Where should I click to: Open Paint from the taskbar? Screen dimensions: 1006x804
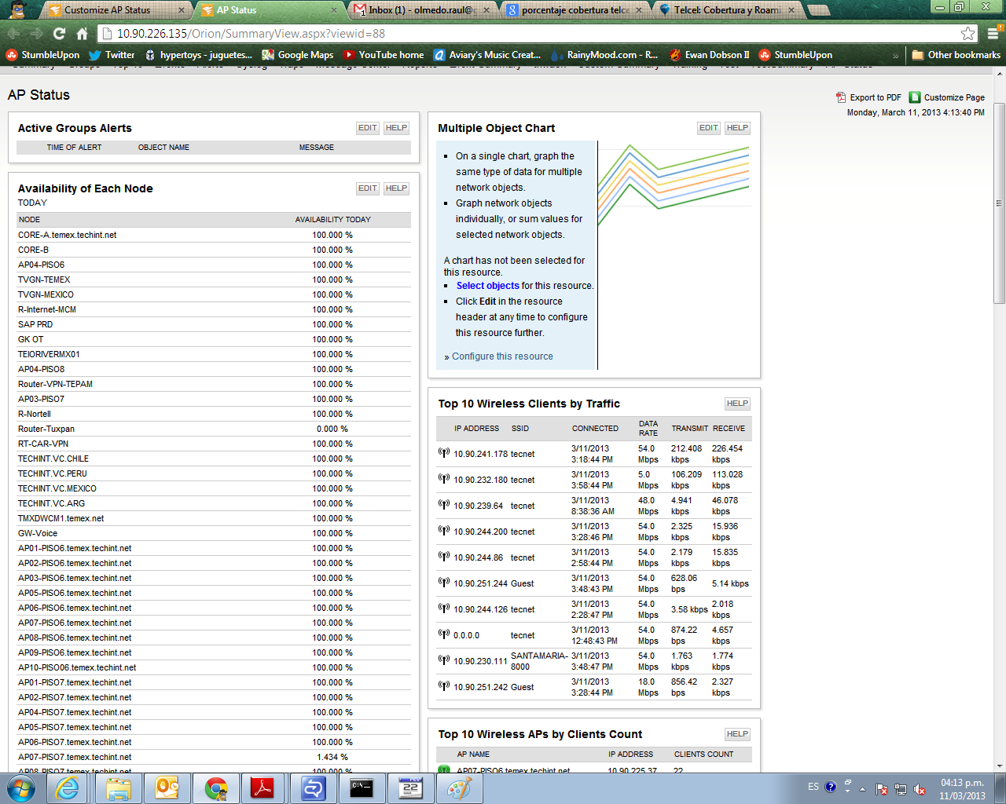pyautogui.click(x=459, y=788)
